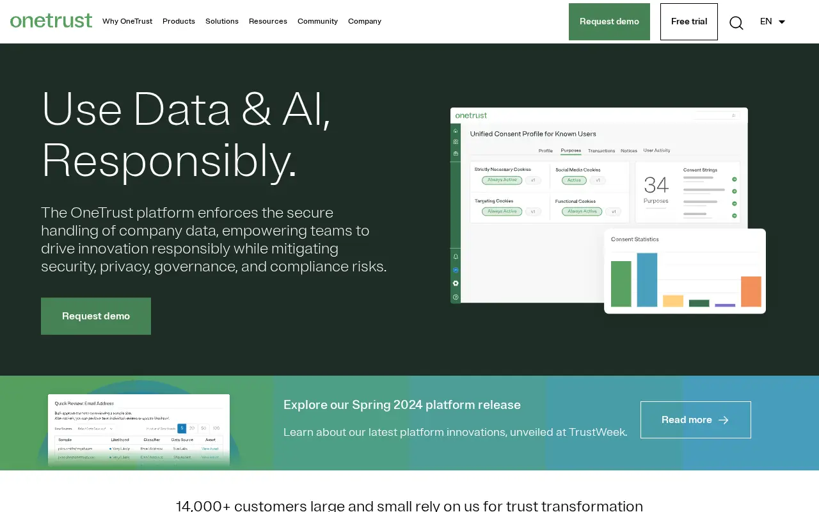Click Always Active pill under Targeting Cookies
The width and height of the screenshot is (819, 512).
pos(502,211)
